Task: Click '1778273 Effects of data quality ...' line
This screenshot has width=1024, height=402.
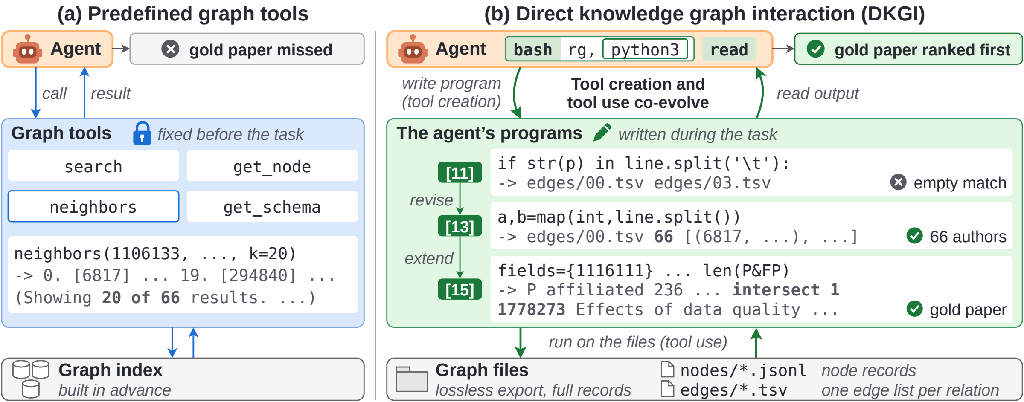Action: pyautogui.click(x=668, y=309)
